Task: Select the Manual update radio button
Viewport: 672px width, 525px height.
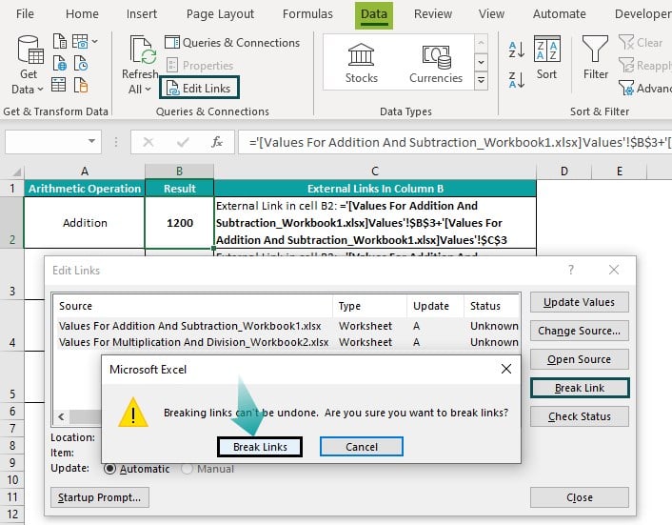Action: coord(187,469)
